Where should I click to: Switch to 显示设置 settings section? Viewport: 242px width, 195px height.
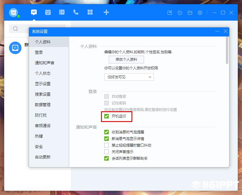point(43,84)
